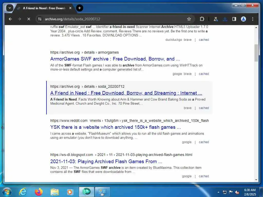Open the Extensions puzzle icon
This screenshot has width=263, height=197.
point(202,19)
